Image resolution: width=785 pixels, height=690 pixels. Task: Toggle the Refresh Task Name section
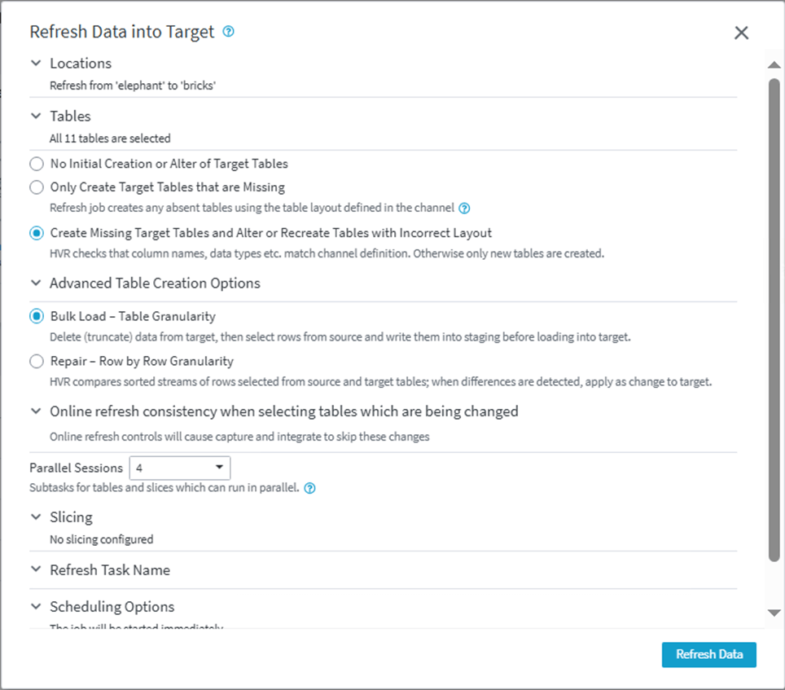point(36,569)
